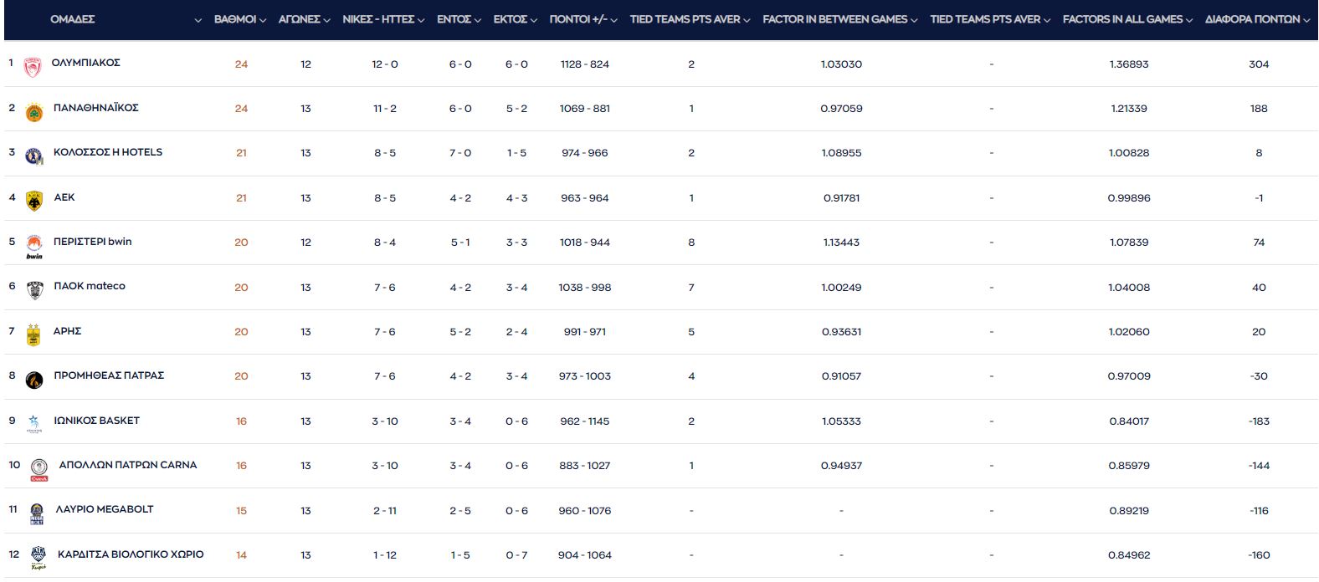The height and width of the screenshot is (582, 1319).
Task: Expand the ΟΜΑΔΕΣ column sort arrow
Action: click(198, 20)
